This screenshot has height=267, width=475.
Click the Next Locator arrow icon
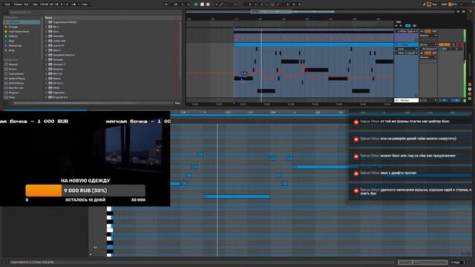pos(401,26)
